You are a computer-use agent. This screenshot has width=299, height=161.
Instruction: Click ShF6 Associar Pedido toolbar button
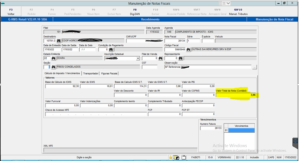176,12
